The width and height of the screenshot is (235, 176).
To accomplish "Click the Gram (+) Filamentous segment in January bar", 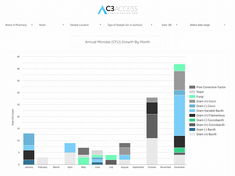I will (x=29, y=155).
